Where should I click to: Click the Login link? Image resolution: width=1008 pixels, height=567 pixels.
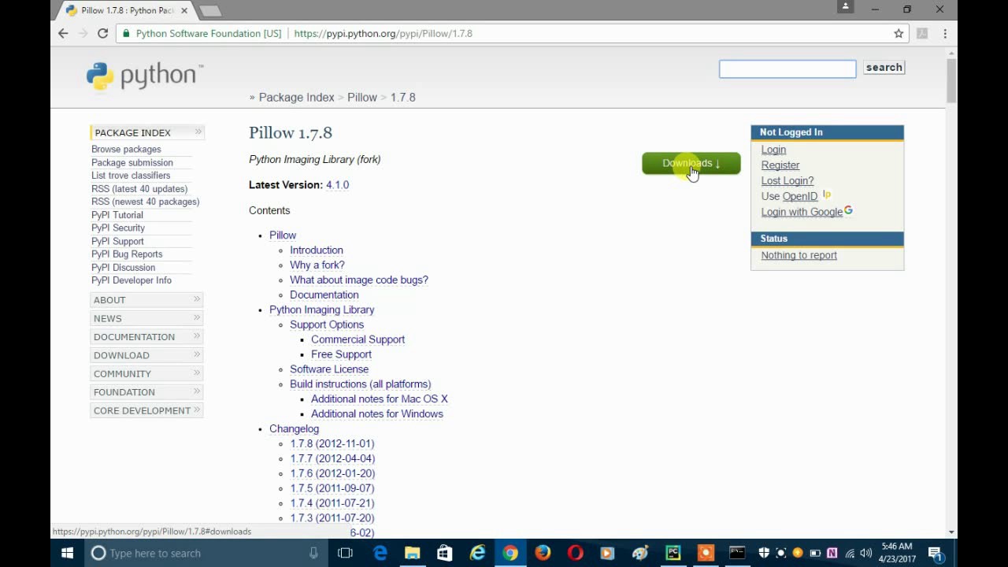click(773, 149)
